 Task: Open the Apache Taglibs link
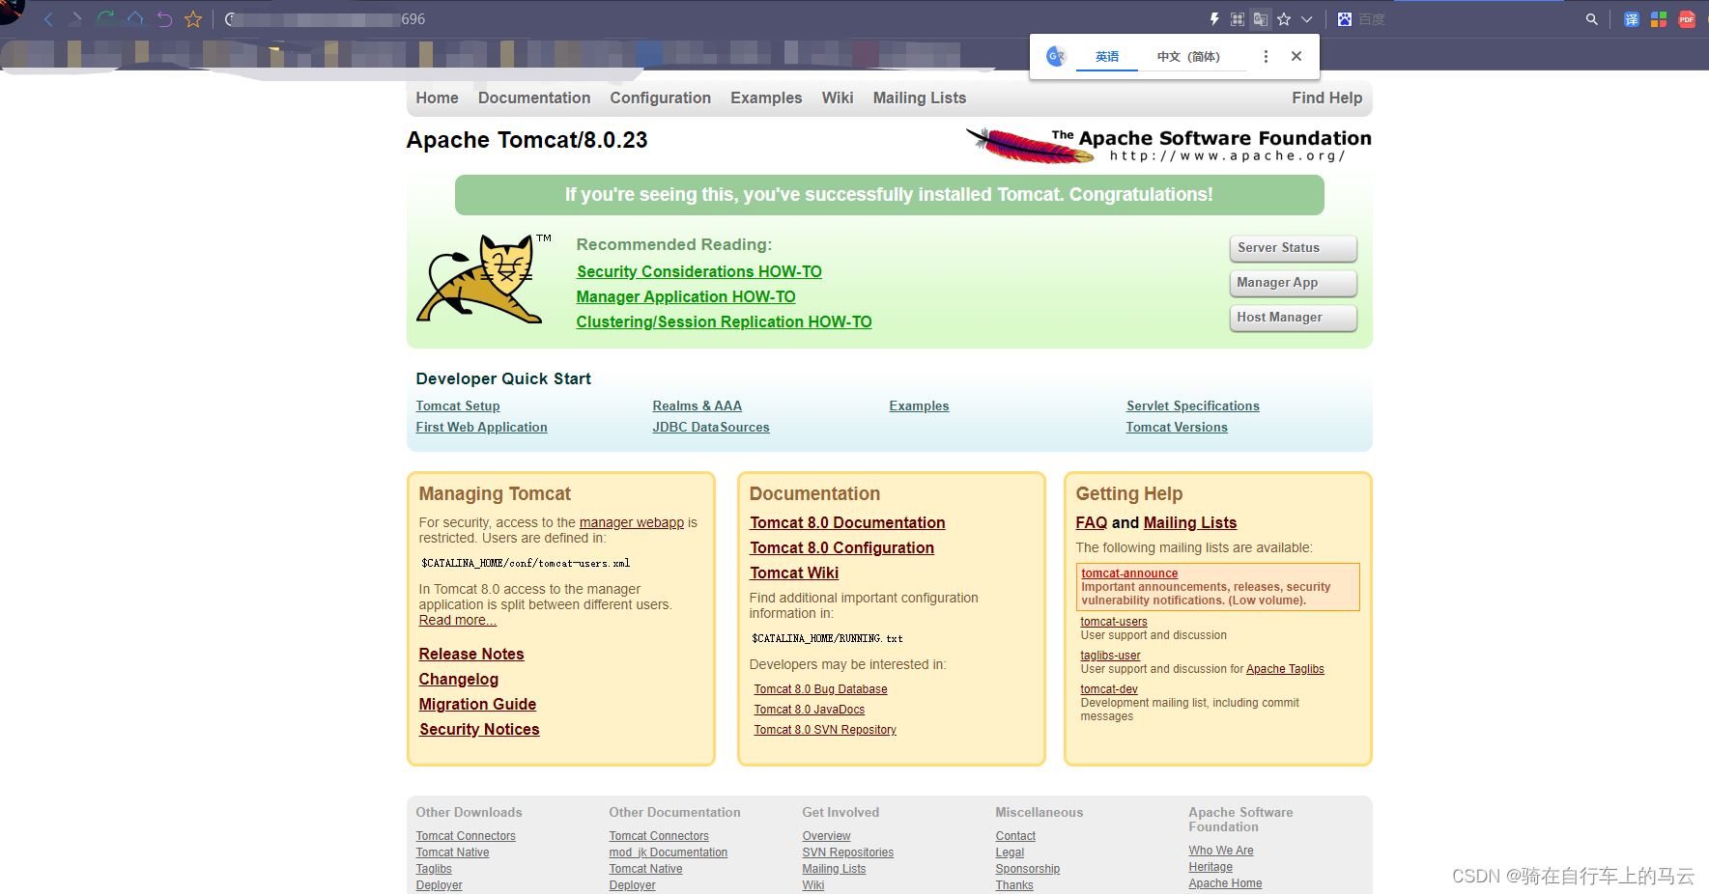coord(1285,669)
